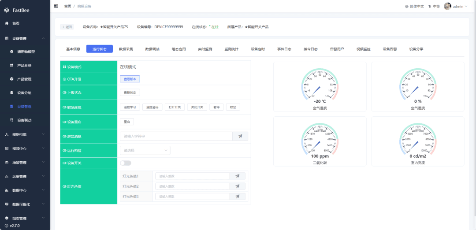
Task: Switch to the 基本信息 tab
Action: point(73,49)
